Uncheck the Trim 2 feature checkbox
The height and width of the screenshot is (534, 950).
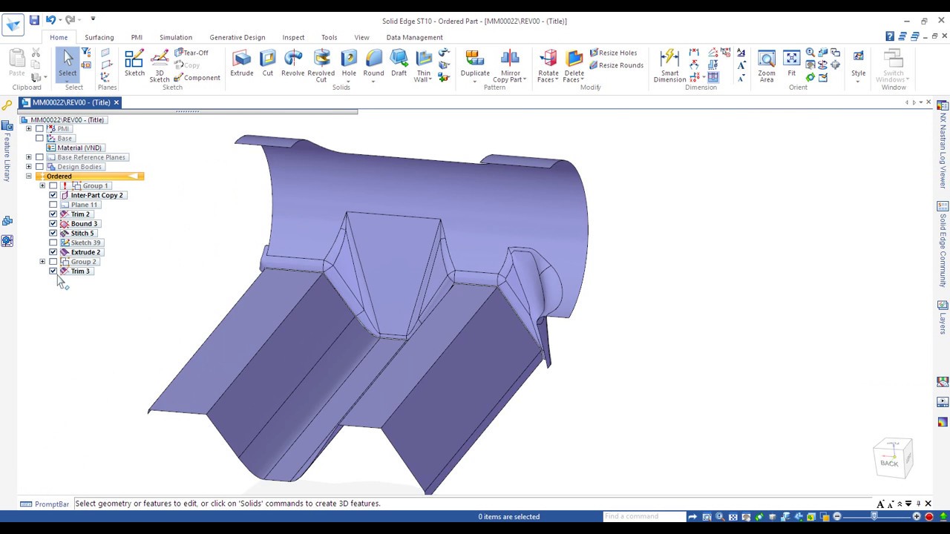point(53,214)
